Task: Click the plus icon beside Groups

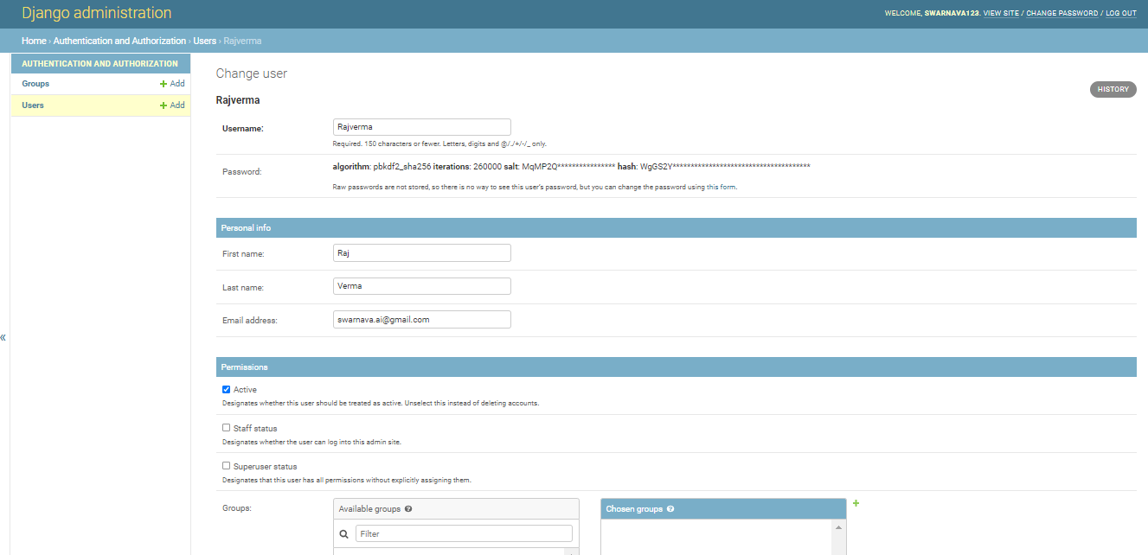Action: click(x=164, y=84)
